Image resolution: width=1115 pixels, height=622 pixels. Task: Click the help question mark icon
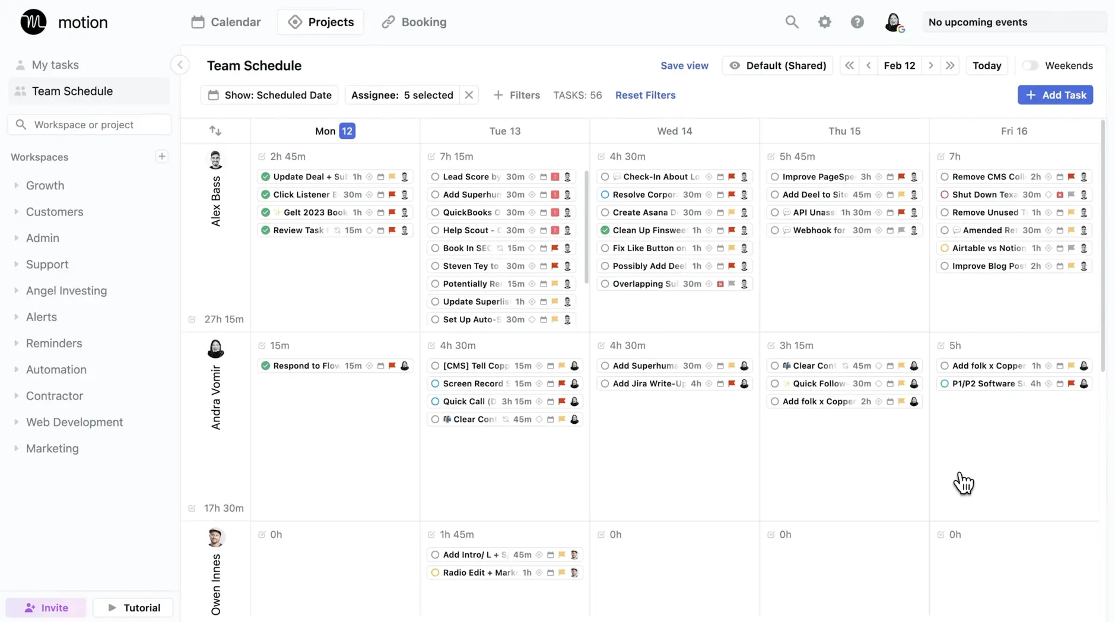tap(857, 22)
